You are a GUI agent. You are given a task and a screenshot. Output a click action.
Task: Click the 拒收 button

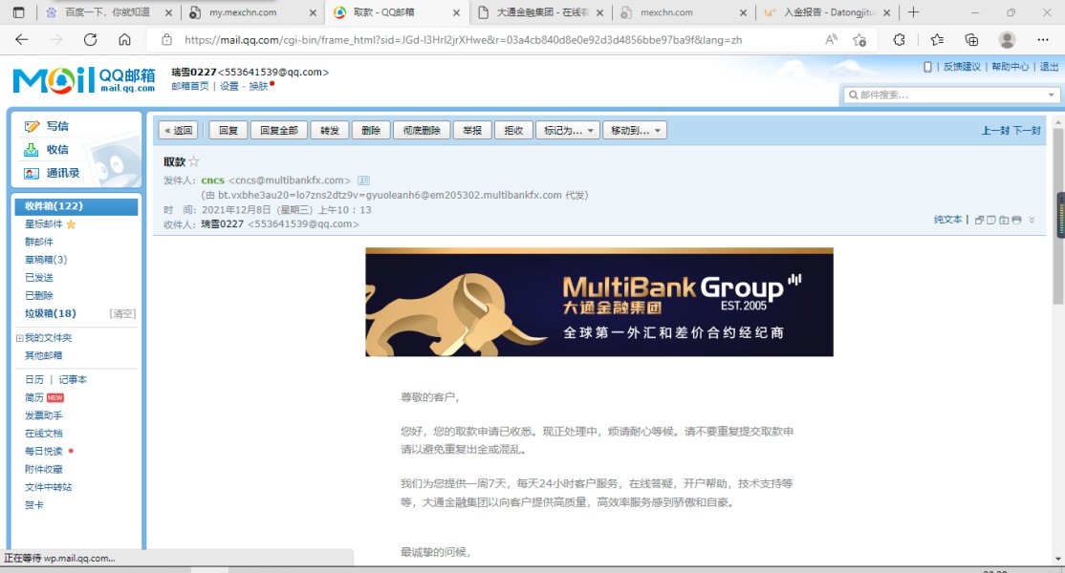pyautogui.click(x=513, y=130)
